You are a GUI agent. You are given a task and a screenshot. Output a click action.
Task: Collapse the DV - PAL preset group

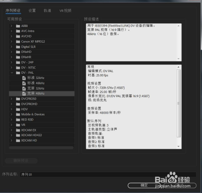(x=12, y=73)
